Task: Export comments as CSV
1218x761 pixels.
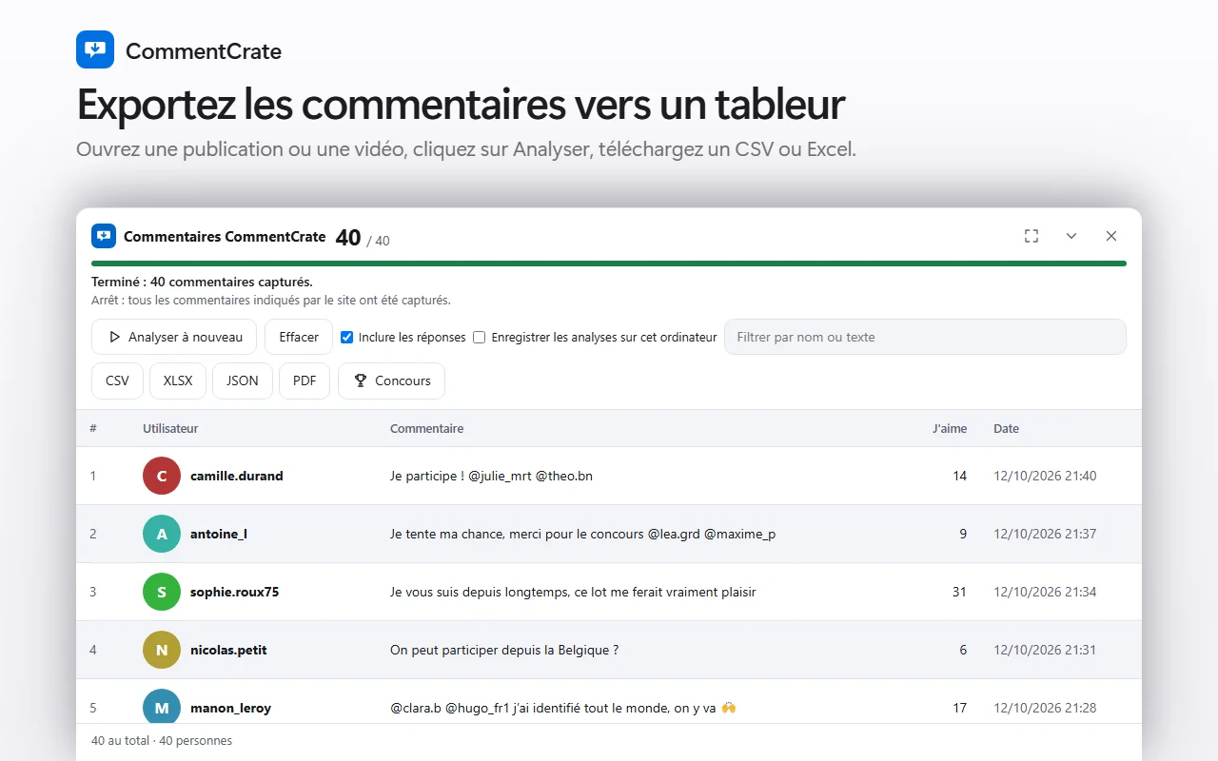Action: [x=117, y=380]
